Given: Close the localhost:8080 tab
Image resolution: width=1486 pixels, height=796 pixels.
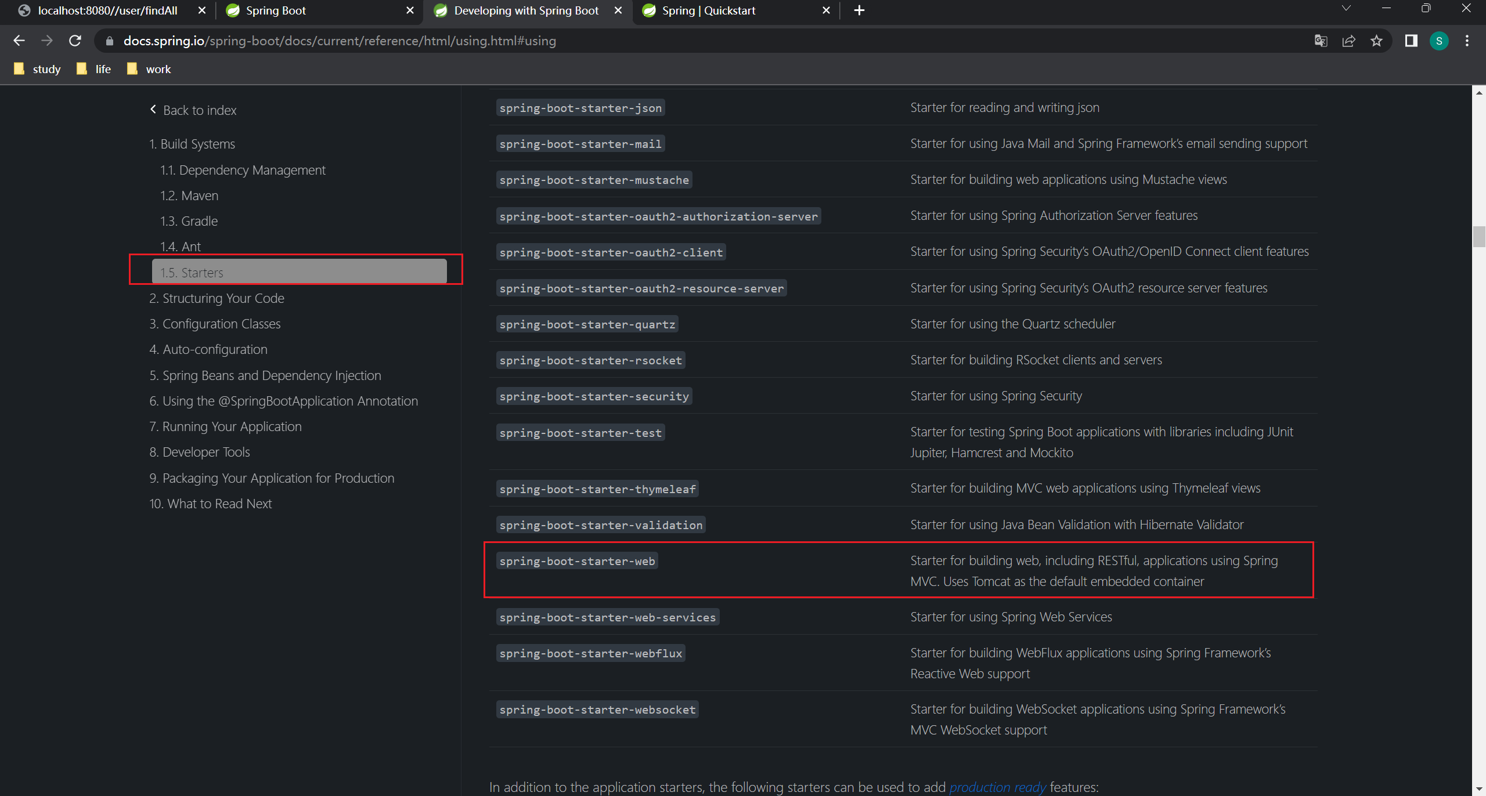Looking at the screenshot, I should 202,10.
